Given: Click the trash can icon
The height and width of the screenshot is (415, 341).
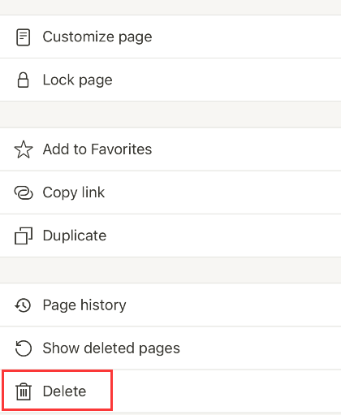Looking at the screenshot, I should (24, 391).
